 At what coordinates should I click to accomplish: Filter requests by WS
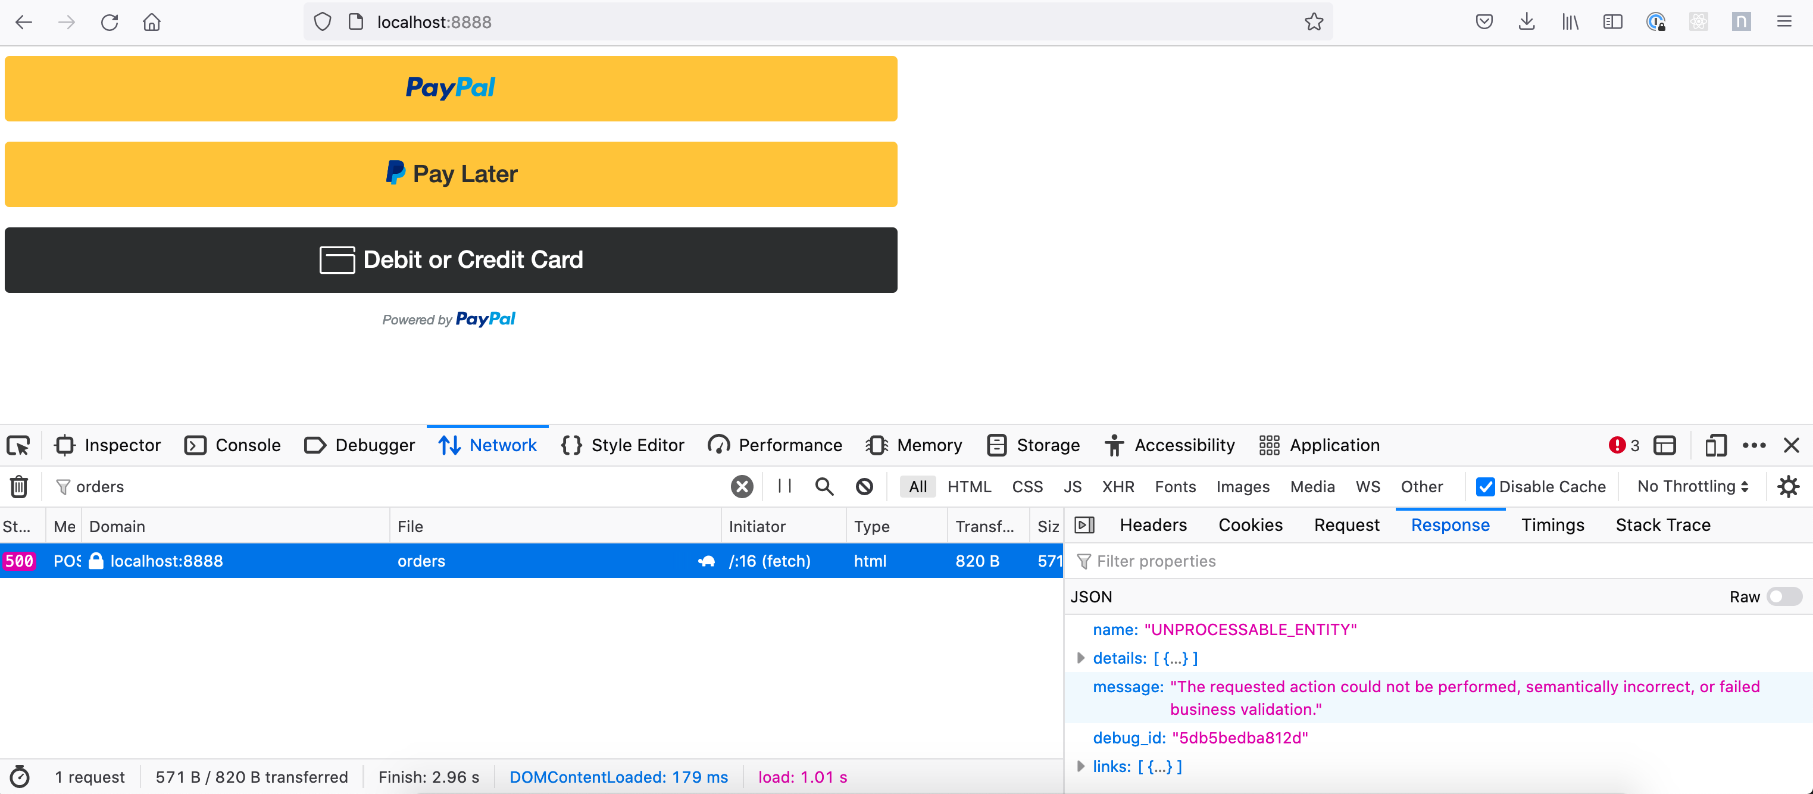(x=1368, y=487)
